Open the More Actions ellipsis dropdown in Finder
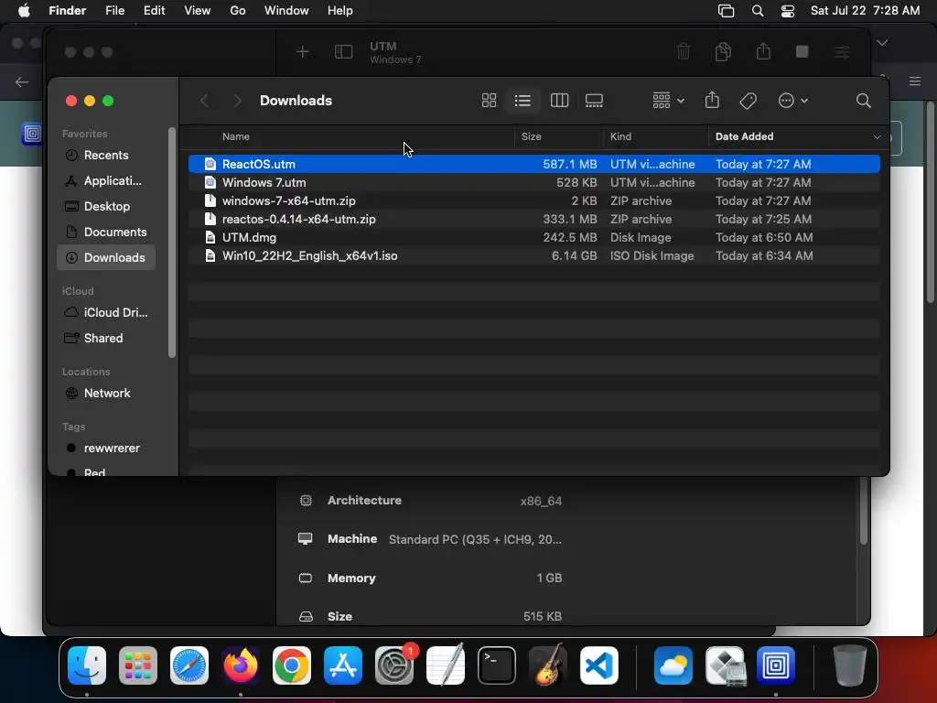Viewport: 937px width, 703px height. [793, 101]
